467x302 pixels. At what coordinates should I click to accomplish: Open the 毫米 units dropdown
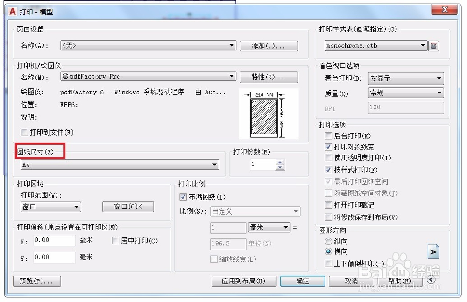tap(269, 228)
